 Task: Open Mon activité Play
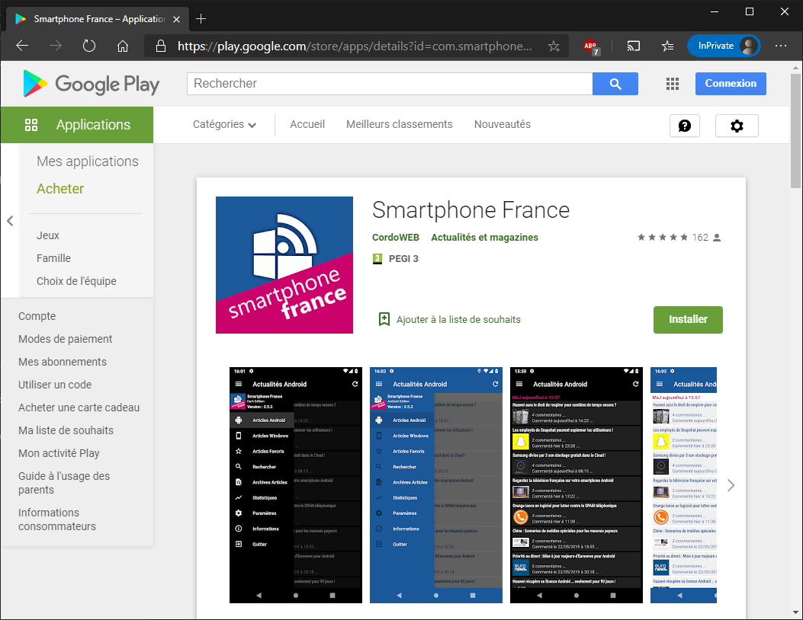(59, 453)
